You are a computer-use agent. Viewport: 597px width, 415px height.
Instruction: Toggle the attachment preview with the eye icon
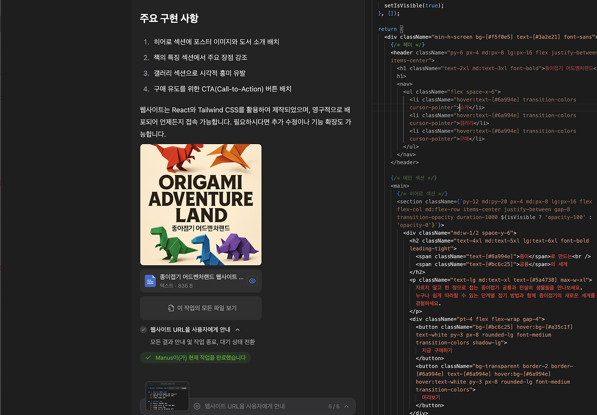point(252,281)
